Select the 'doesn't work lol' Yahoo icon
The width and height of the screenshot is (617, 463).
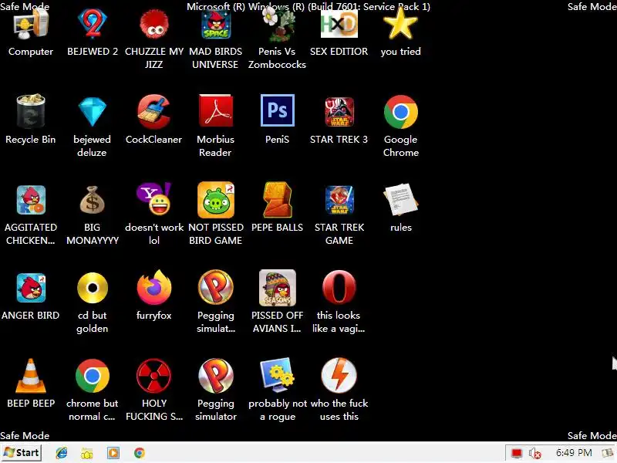pos(154,199)
